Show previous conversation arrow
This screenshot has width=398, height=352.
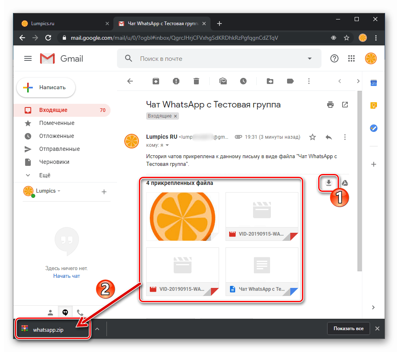point(340,81)
